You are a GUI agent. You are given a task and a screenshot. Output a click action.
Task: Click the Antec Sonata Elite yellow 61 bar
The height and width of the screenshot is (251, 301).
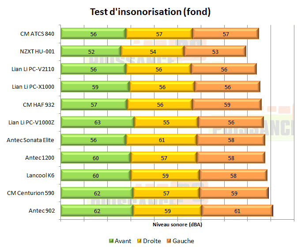[x=162, y=139]
